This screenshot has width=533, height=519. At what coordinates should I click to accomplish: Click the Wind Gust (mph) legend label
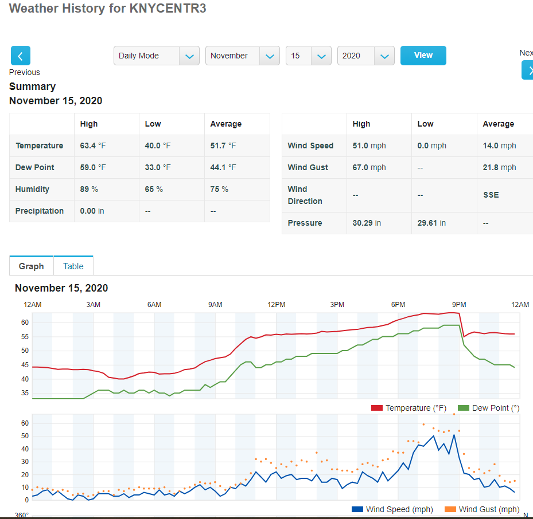pyautogui.click(x=489, y=509)
